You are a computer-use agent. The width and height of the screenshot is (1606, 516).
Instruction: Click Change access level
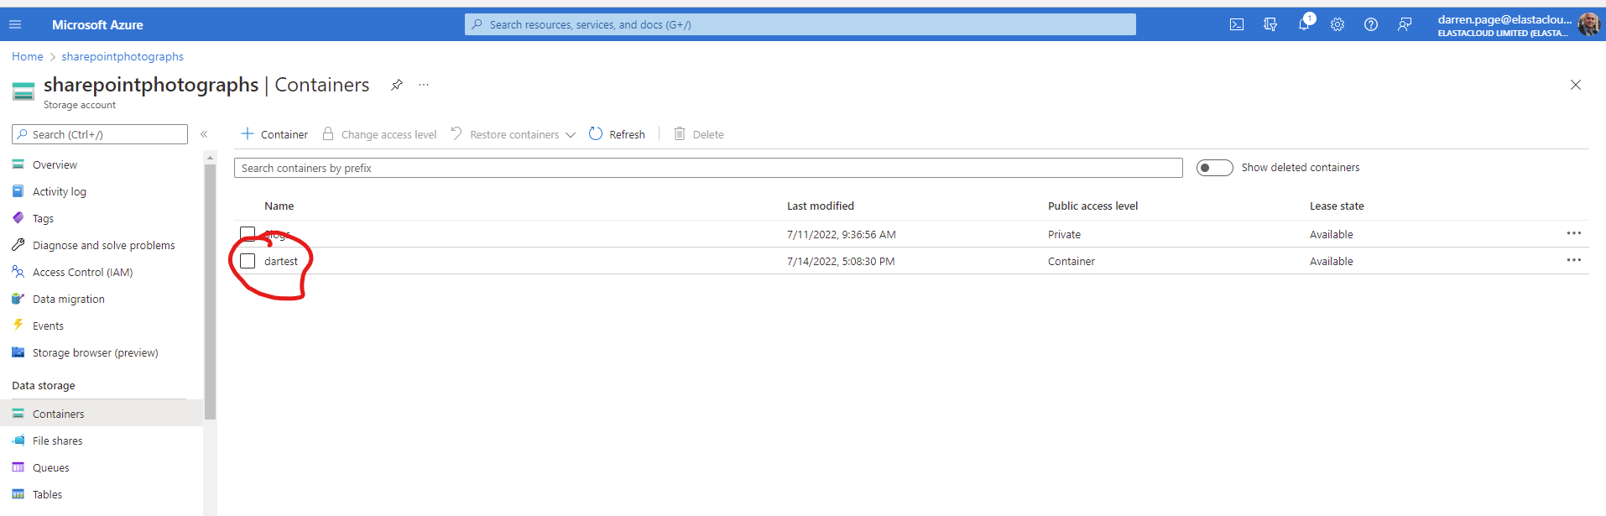379,134
